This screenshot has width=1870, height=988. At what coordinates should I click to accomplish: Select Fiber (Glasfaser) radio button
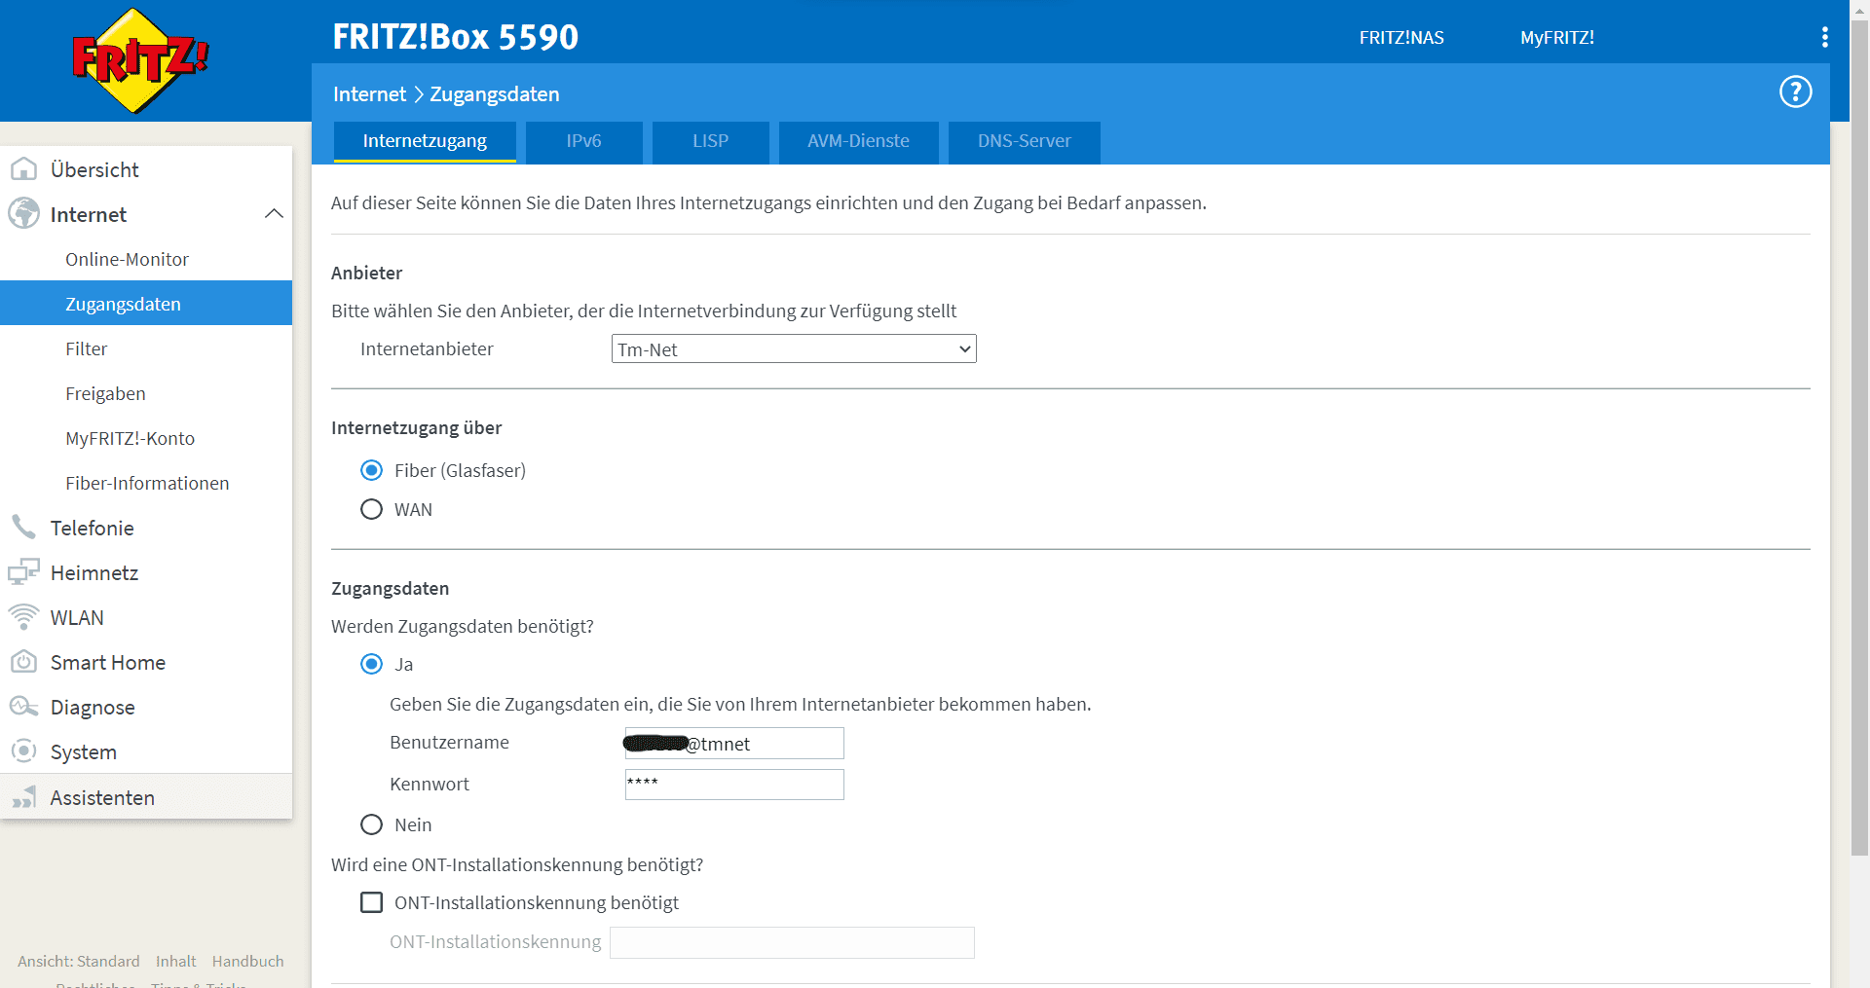[371, 470]
